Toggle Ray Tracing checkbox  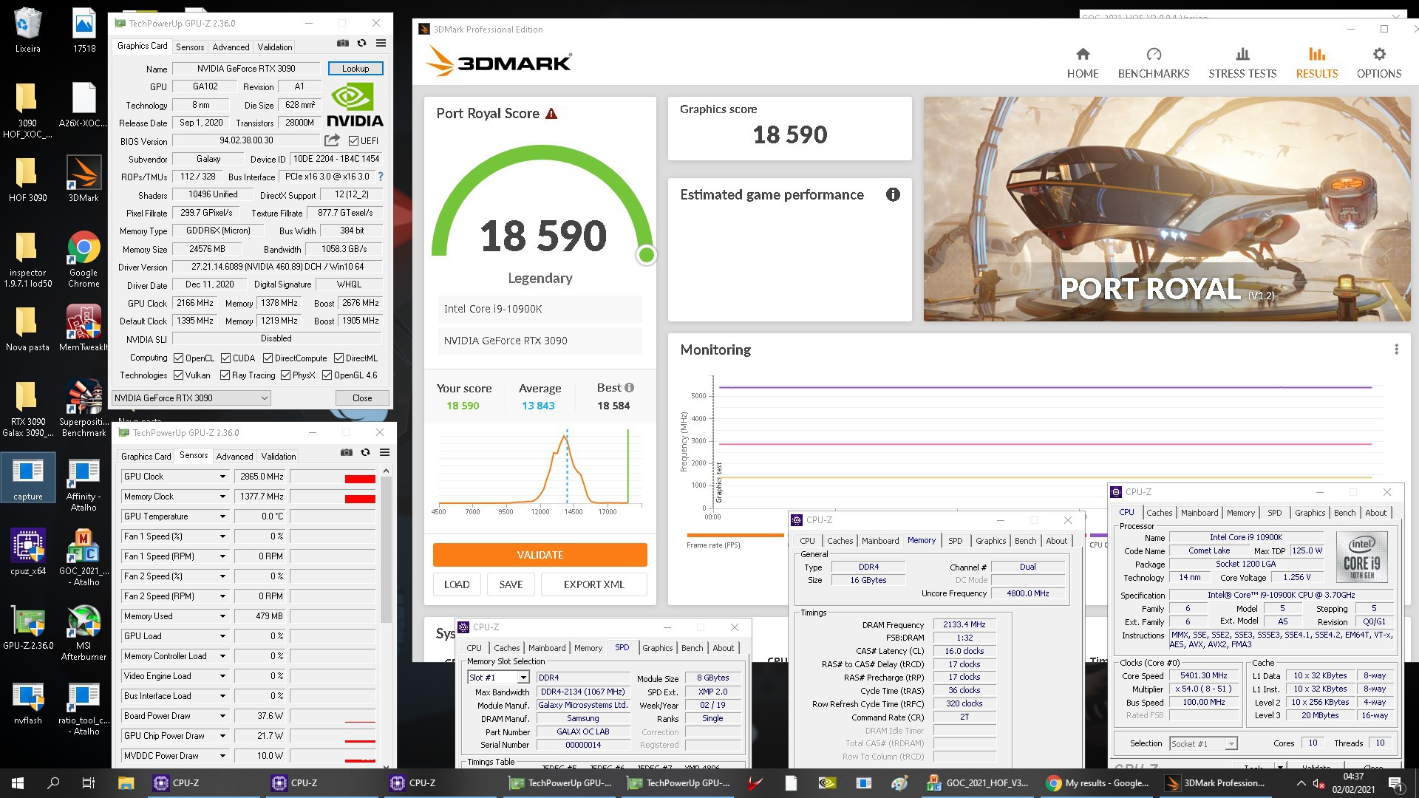coord(225,375)
